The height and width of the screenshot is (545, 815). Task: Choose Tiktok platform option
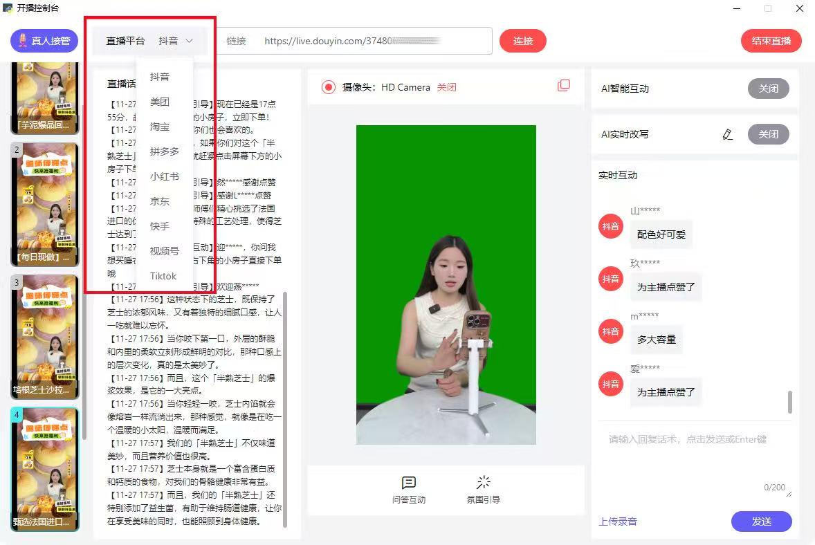click(163, 277)
